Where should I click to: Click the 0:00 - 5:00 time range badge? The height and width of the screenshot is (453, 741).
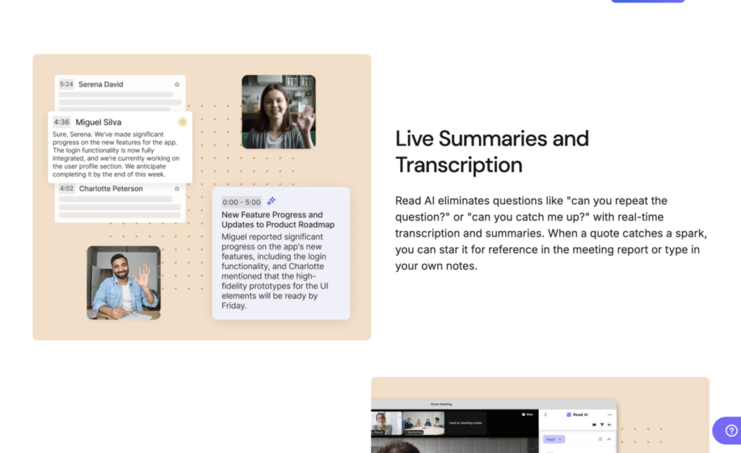pyautogui.click(x=241, y=202)
